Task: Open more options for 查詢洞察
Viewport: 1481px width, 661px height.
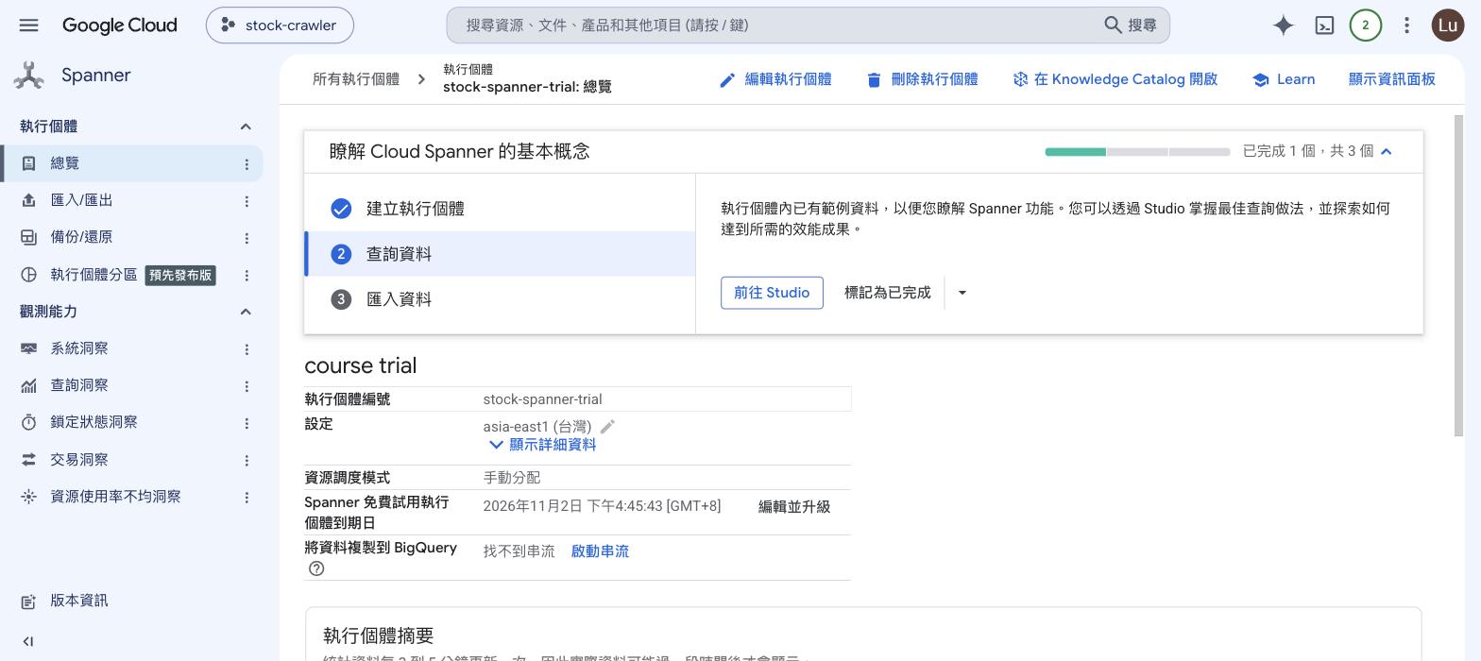Action: (x=247, y=386)
